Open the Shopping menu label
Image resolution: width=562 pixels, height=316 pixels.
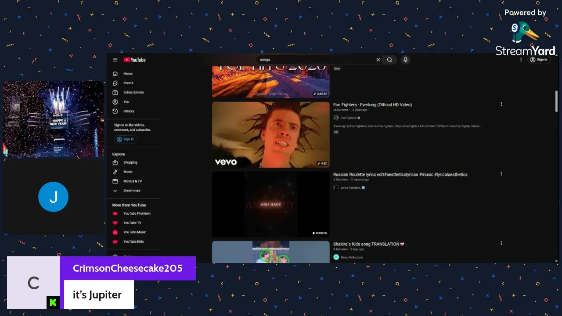coord(130,162)
